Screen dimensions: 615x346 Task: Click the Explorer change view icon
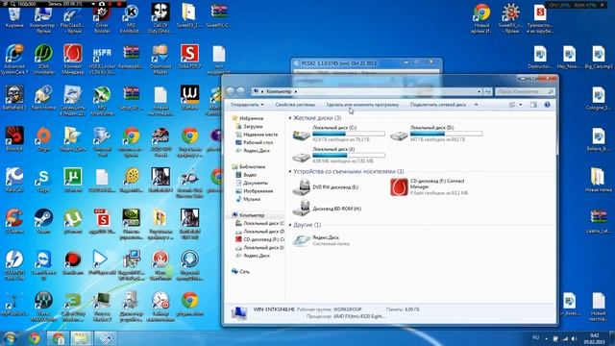pyautogui.click(x=512, y=105)
